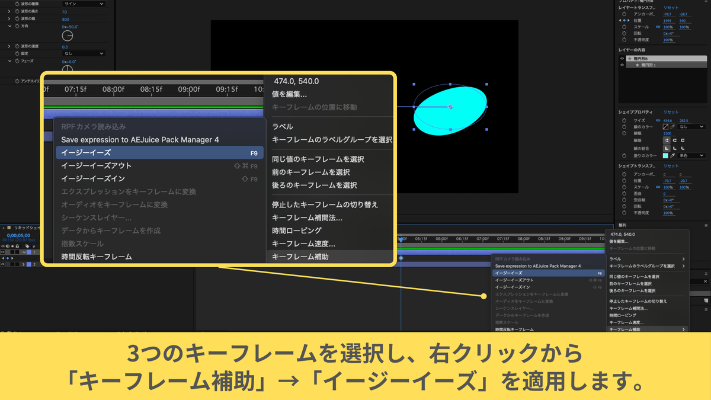Toggle stopwatch for 線幅 property
711x400 pixels.
click(624, 133)
